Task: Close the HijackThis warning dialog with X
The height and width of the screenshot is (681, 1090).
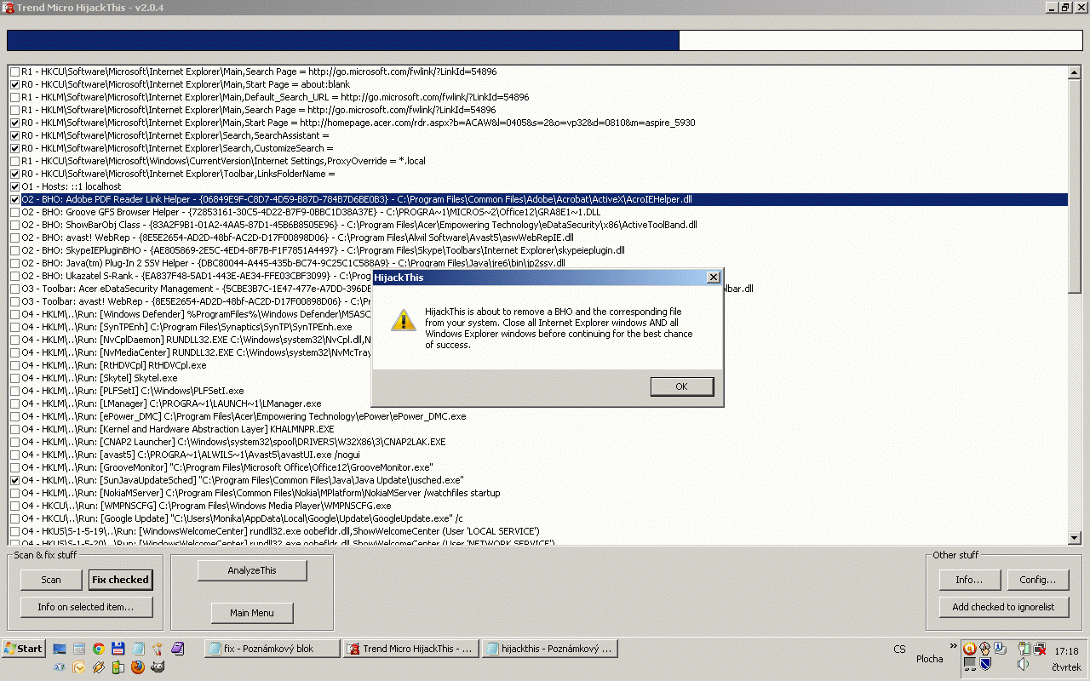Action: [714, 278]
